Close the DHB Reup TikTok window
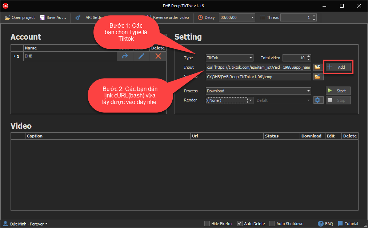Screen dimensions: 368x228 pyautogui.click(x=359, y=6)
